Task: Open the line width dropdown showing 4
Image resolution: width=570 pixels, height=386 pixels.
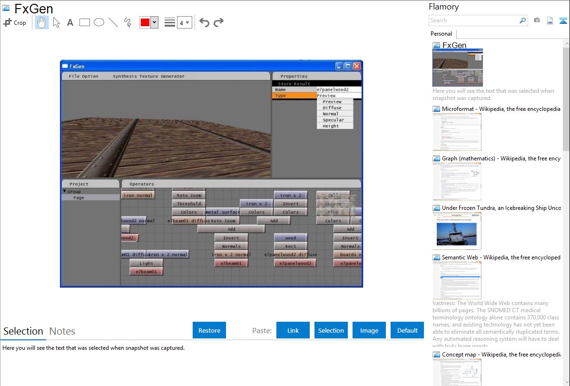Action: pos(184,22)
